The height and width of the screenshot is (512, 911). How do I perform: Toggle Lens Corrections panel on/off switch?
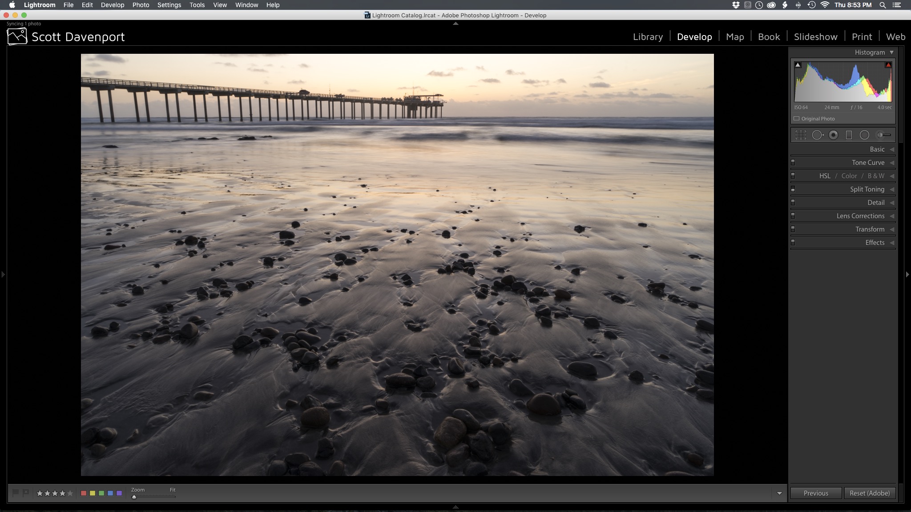(x=793, y=216)
